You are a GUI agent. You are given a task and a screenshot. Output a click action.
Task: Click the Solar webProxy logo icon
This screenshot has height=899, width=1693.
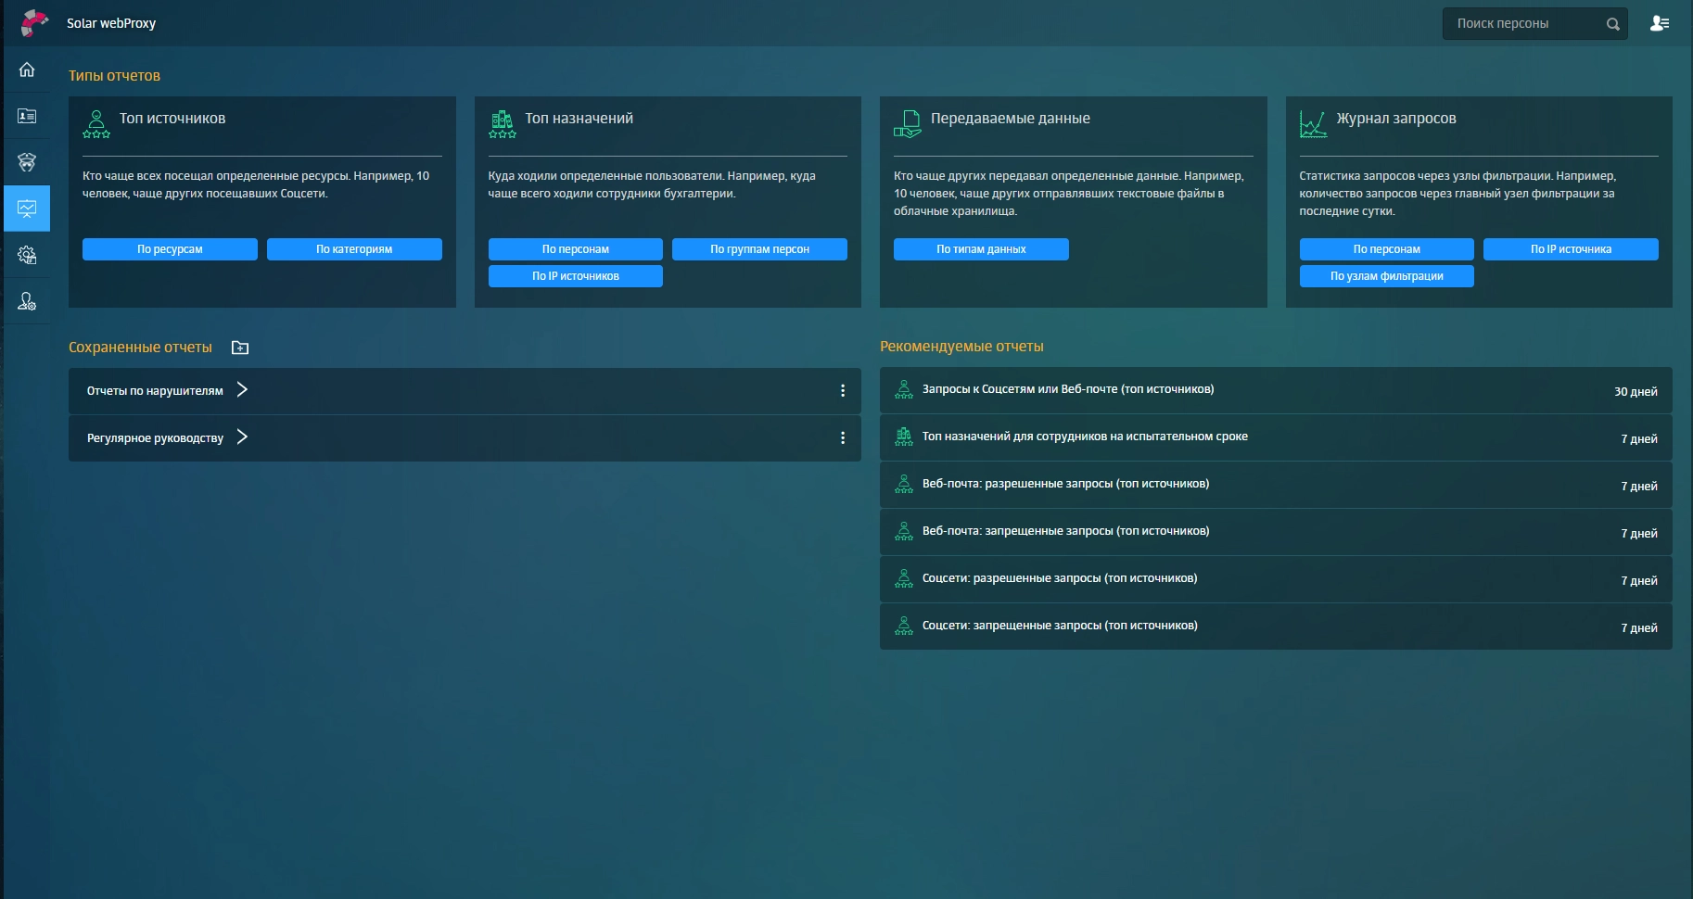point(33,23)
